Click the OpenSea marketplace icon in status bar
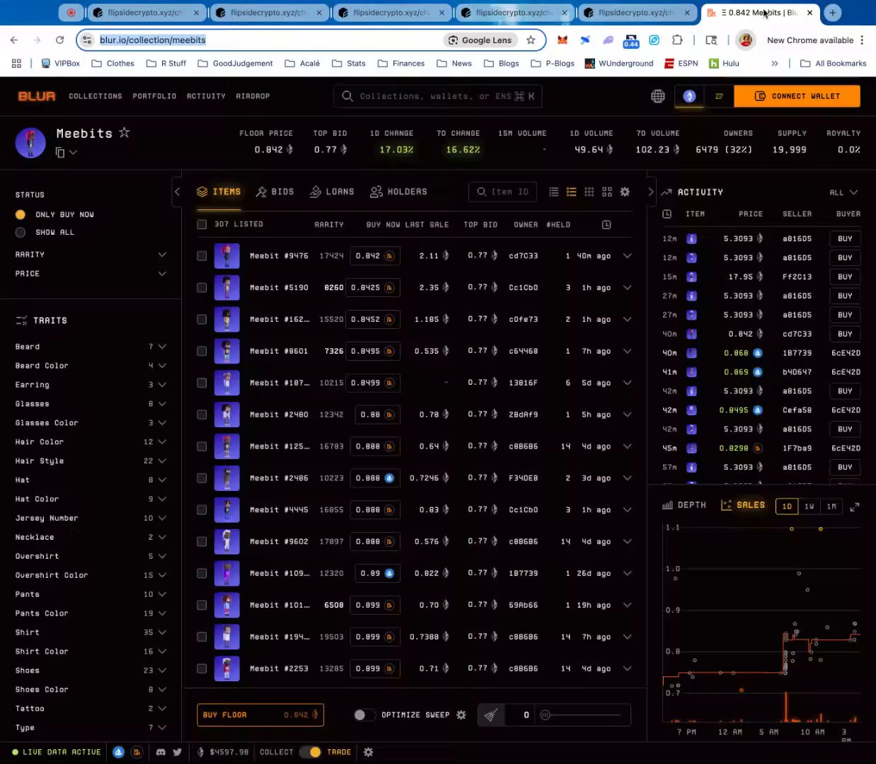Screen dimensions: 876x764 click(119, 752)
